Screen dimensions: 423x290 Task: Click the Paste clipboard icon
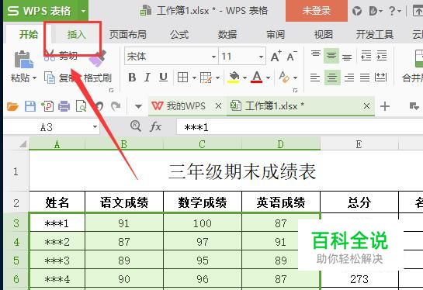pos(24,59)
